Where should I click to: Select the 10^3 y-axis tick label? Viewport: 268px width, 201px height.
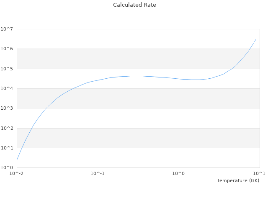pyautogui.click(x=7, y=108)
